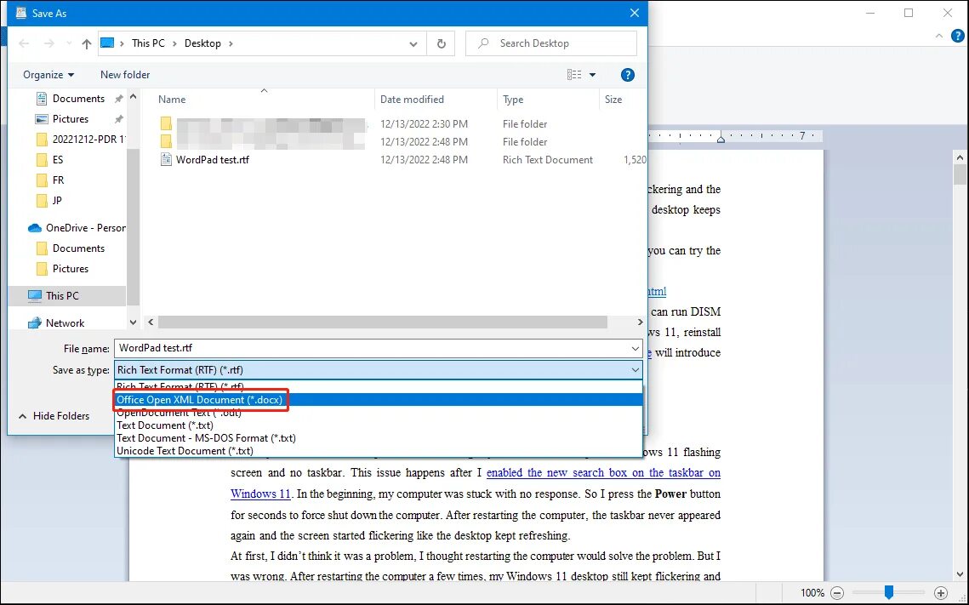
Task: Create a New folder
Action: click(x=125, y=75)
